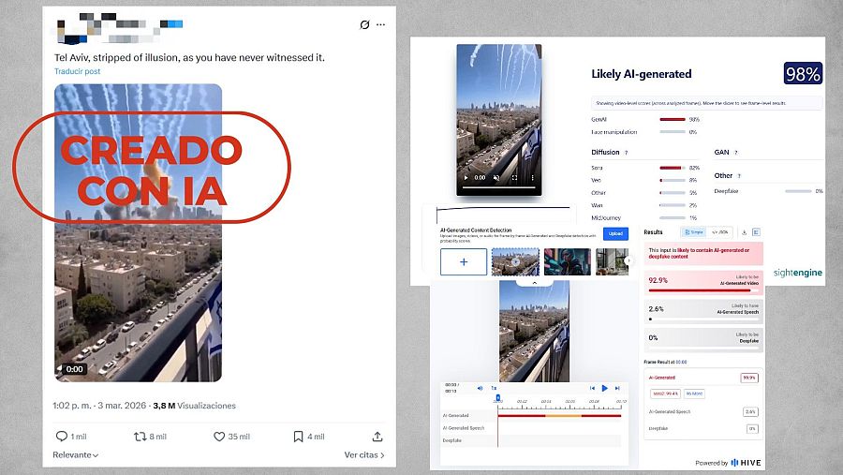Click the help question mark next to Diffusion
Image resolution: width=843 pixels, height=475 pixels.
(x=626, y=153)
